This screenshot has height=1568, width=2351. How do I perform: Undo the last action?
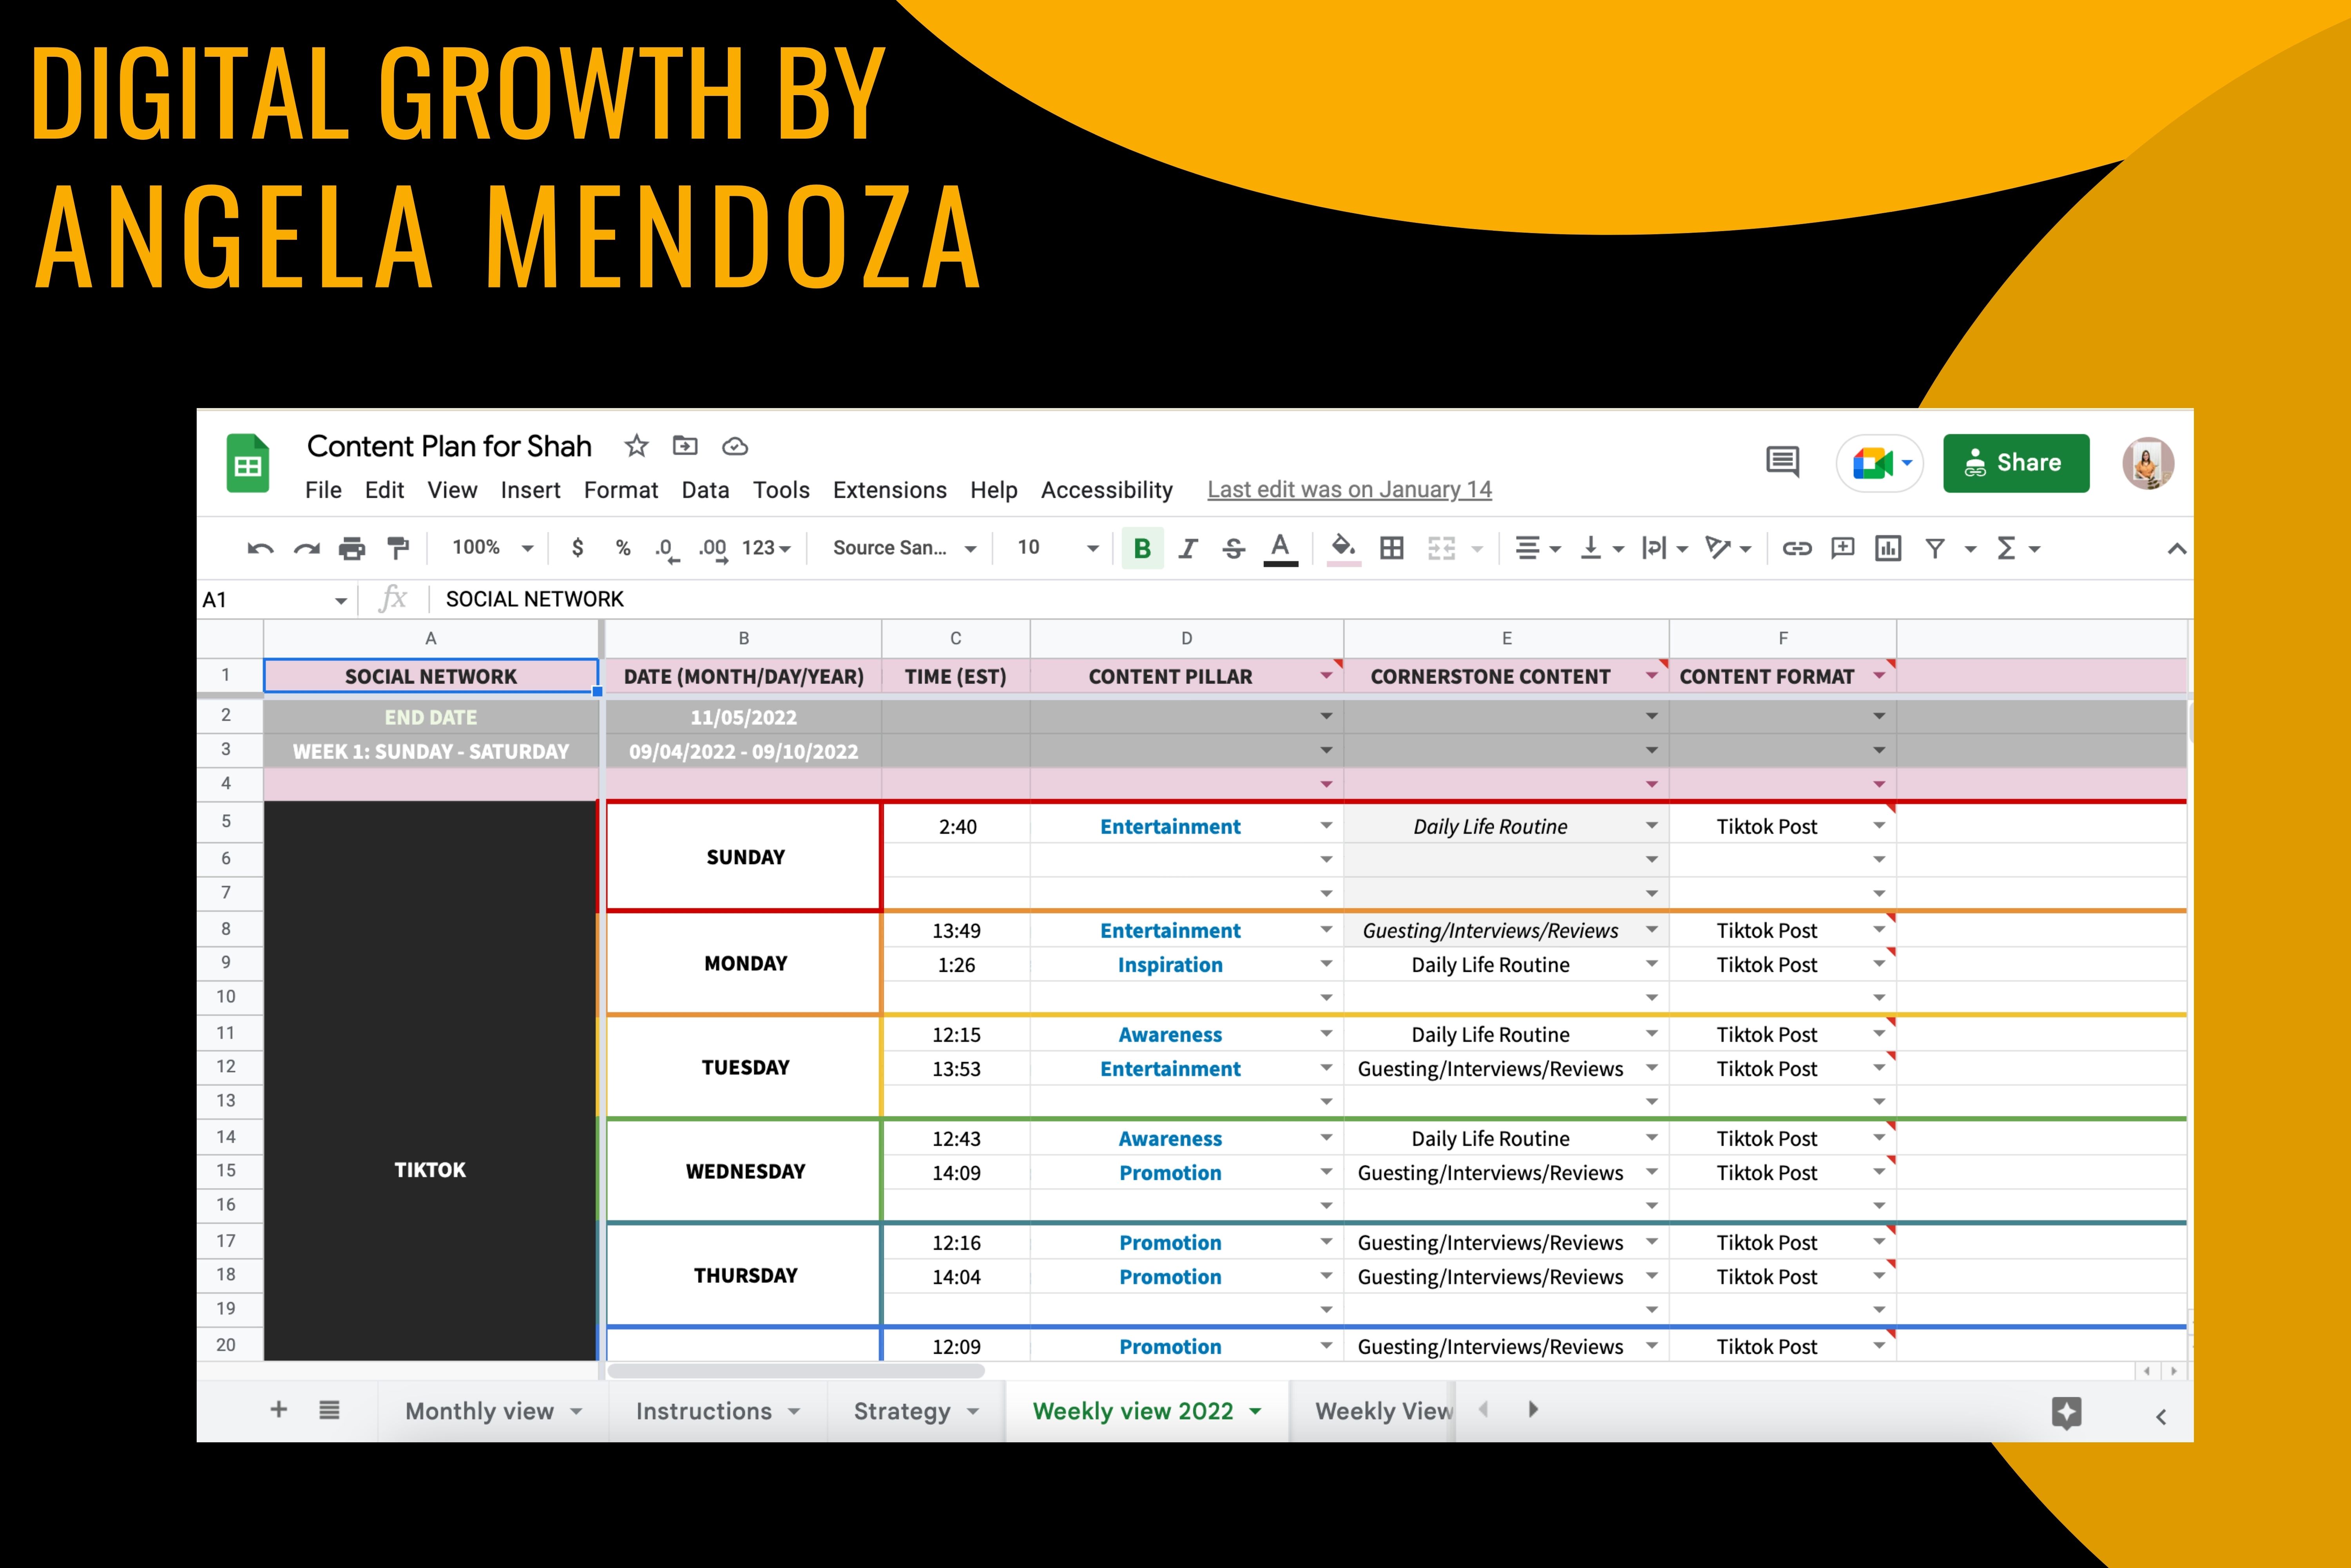pyautogui.click(x=260, y=548)
